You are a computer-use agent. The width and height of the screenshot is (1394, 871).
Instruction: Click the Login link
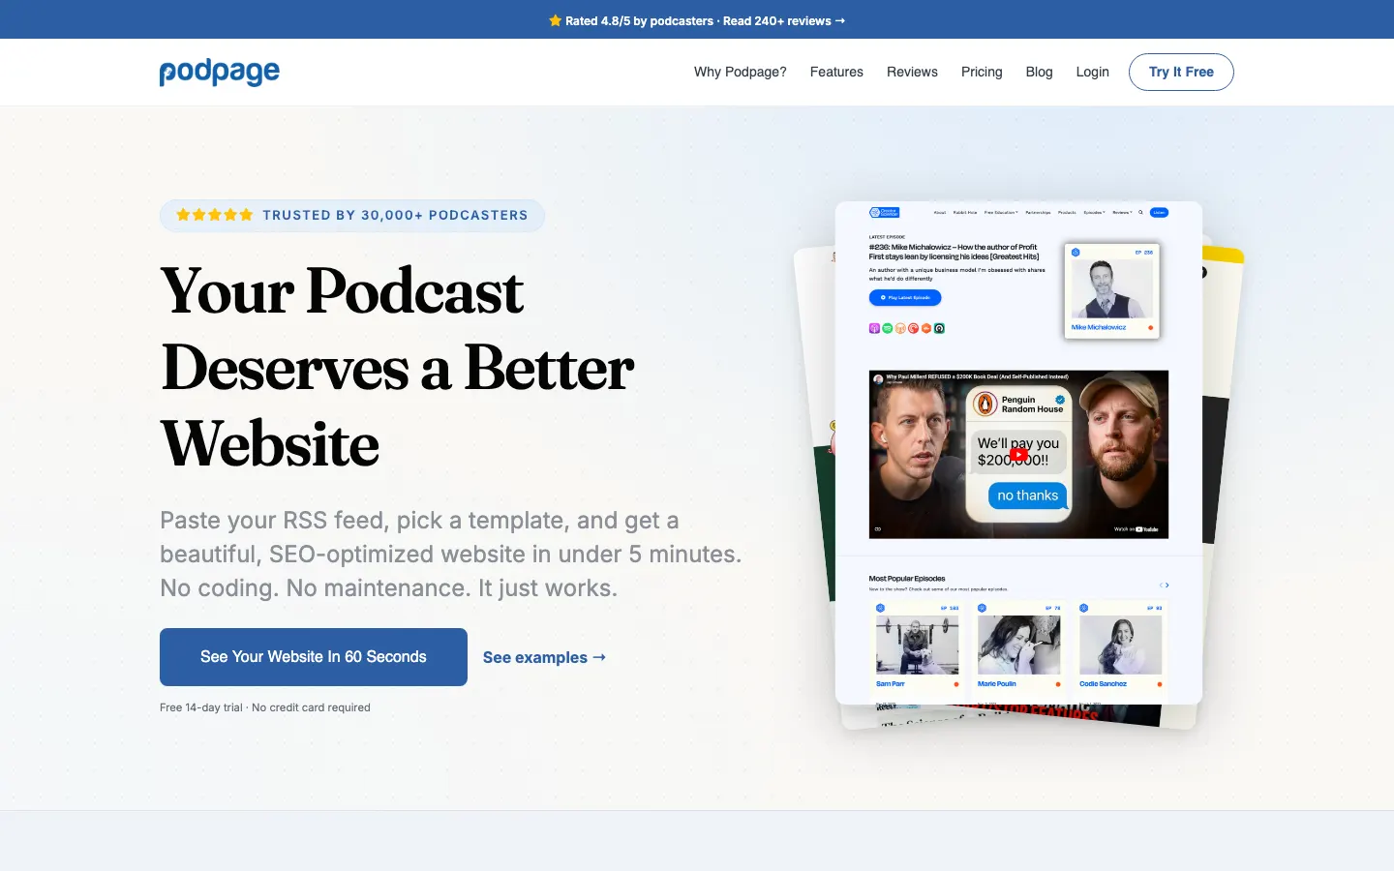(x=1092, y=72)
